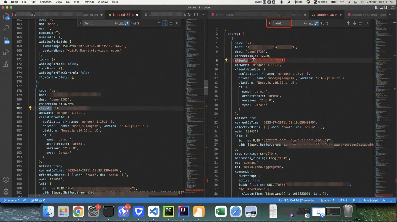Toggle Match Whole Word in right find widget
The image size is (397, 222).
311,23
